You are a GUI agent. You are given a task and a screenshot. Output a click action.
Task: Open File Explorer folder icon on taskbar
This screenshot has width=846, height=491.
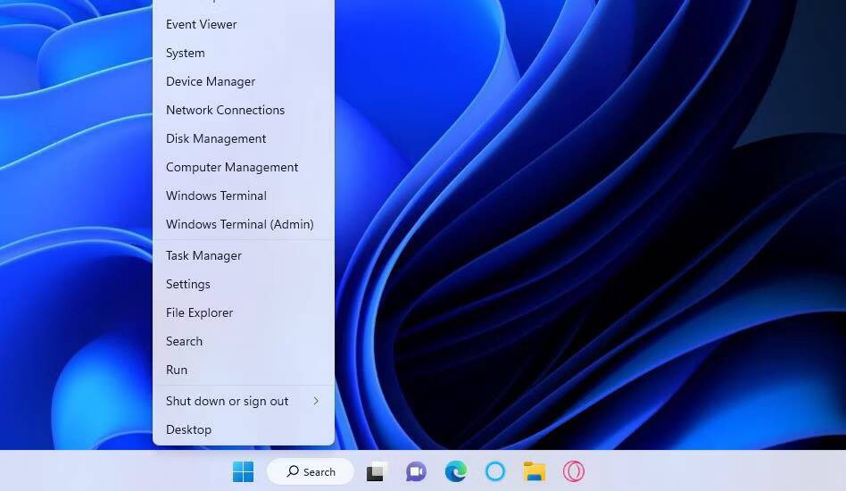(x=535, y=472)
